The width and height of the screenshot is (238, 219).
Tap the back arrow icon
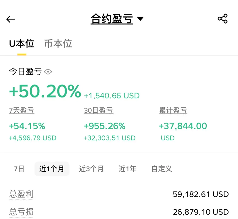point(11,19)
